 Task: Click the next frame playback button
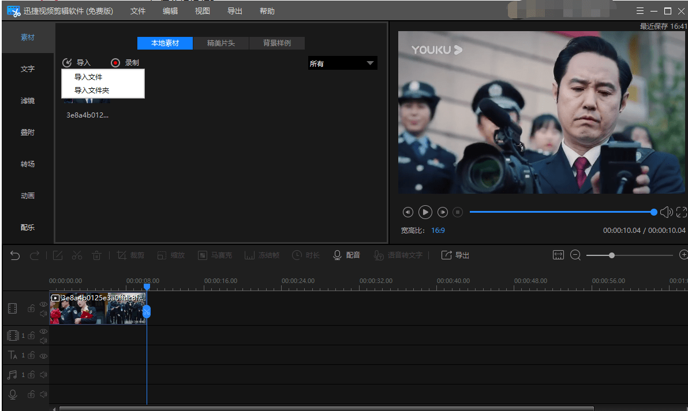443,212
